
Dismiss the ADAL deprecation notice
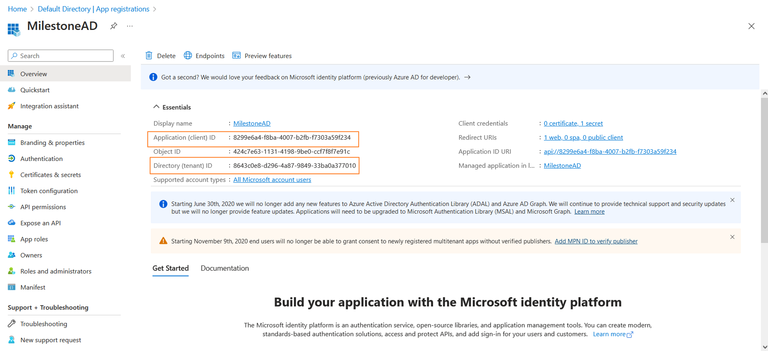tap(732, 200)
